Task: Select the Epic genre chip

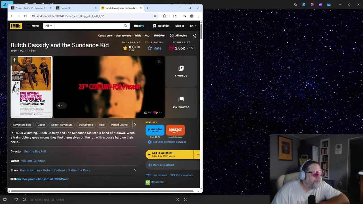Action: (102, 125)
